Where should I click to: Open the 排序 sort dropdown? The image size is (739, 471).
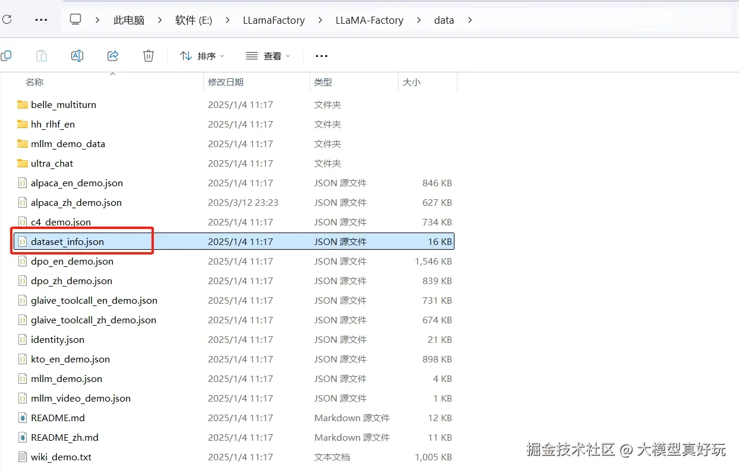coord(203,56)
